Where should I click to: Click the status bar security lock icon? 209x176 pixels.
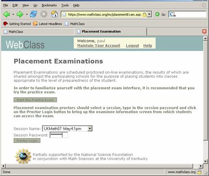pyautogui.click(x=199, y=172)
